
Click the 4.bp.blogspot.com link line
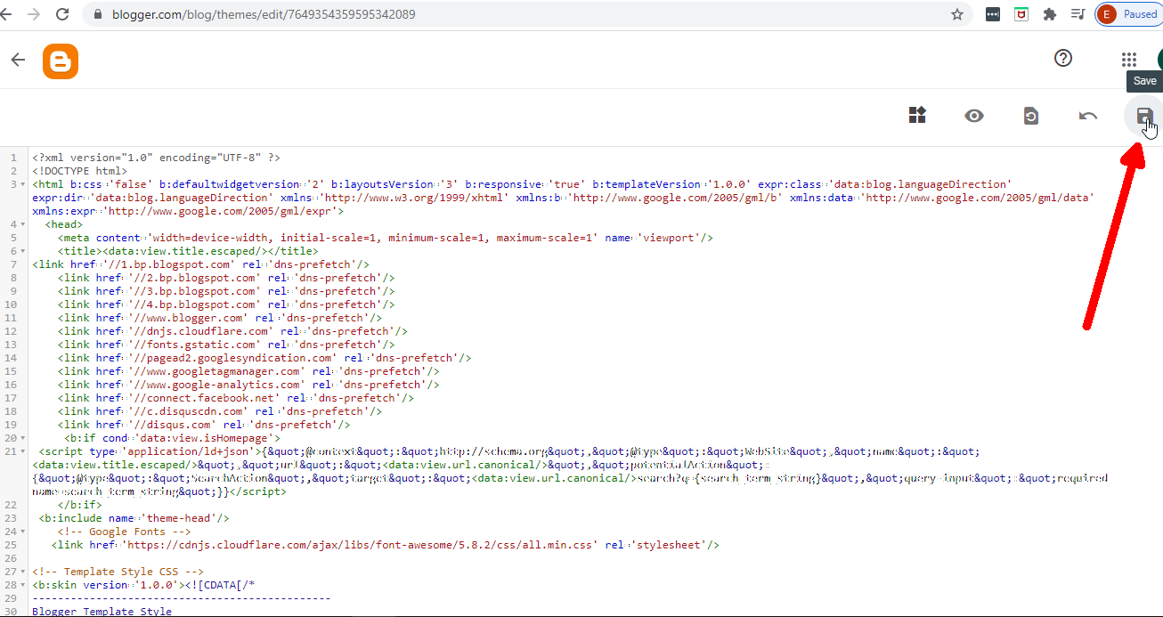coord(226,304)
